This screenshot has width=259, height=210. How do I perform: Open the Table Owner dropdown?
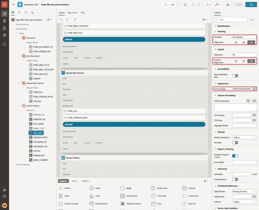coord(245,191)
